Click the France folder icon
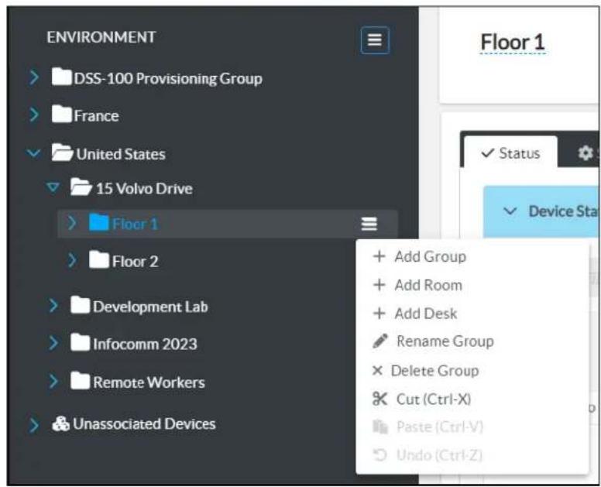The height and width of the screenshot is (487, 601). [62, 114]
